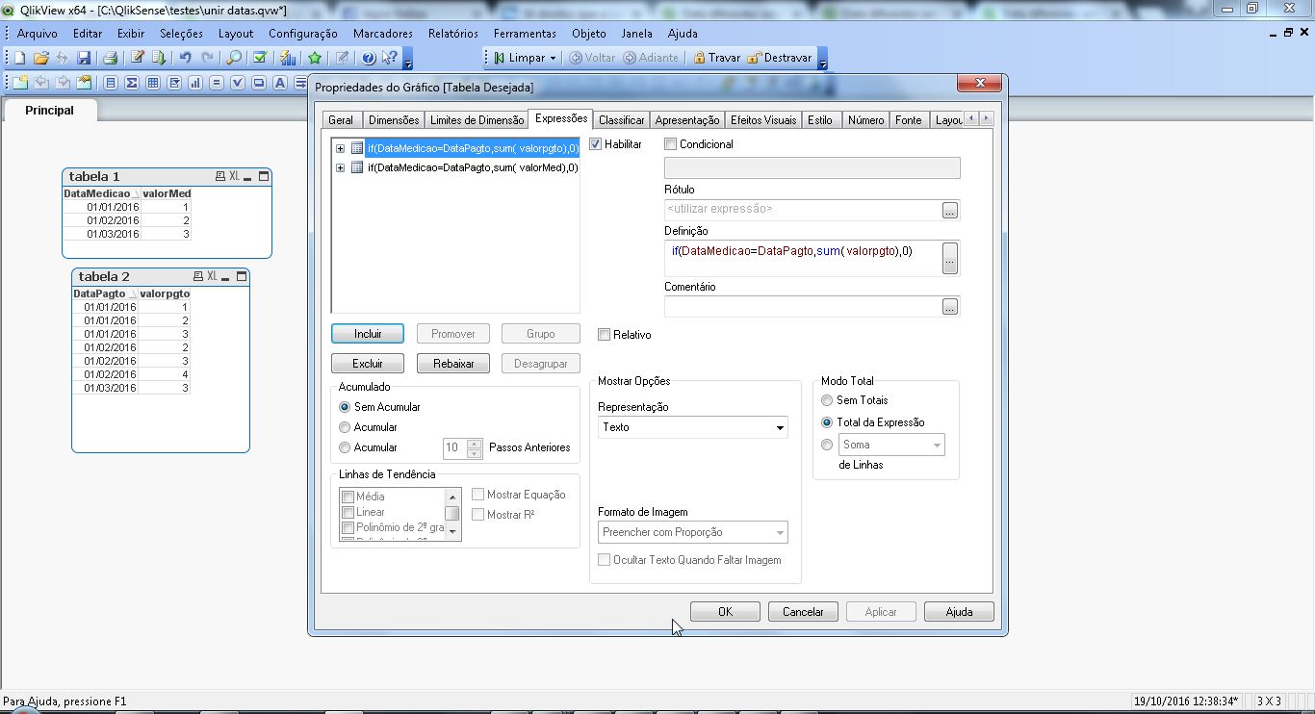
Task: Check the Média trendline checkbox
Action: tap(348, 497)
